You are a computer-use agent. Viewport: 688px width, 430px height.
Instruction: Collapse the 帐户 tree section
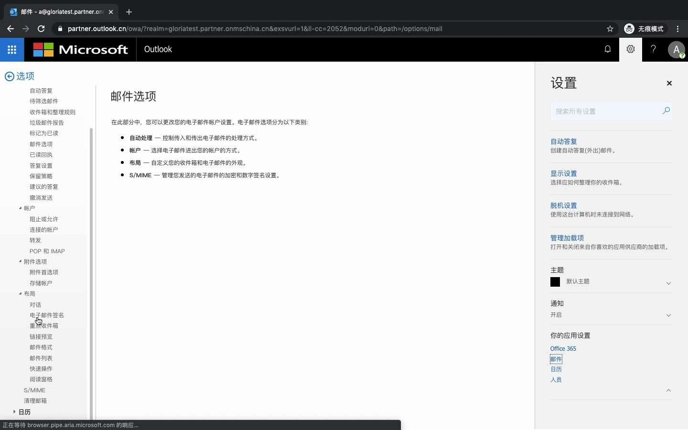tap(20, 208)
